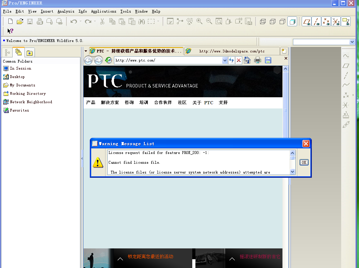This screenshot has width=359, height=268.
Task: Open the Folder Browser navigator tab
Action: click(x=18, y=52)
